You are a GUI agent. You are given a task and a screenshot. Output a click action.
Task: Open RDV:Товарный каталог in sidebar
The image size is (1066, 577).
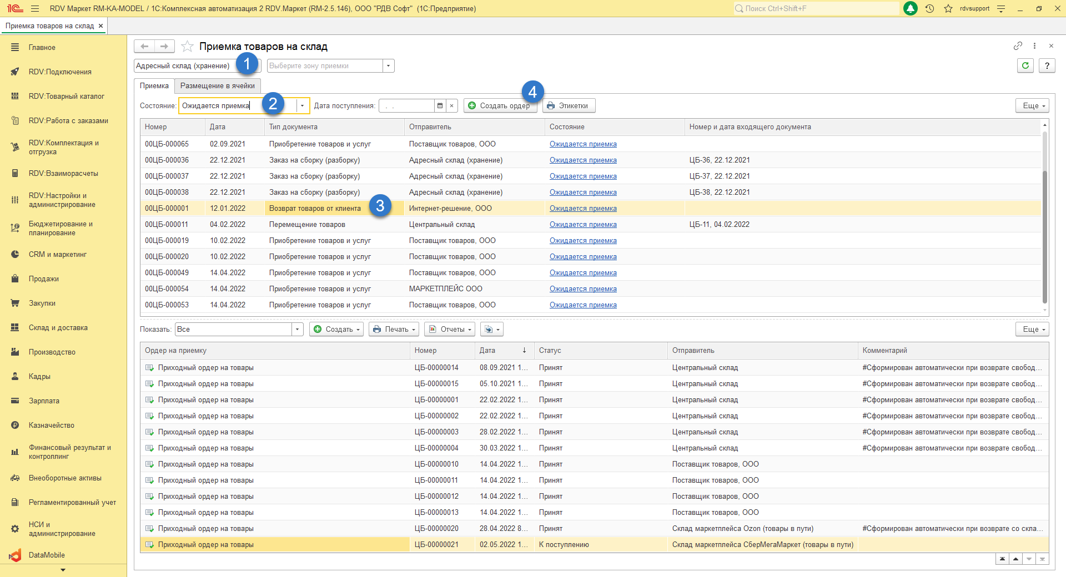point(66,96)
